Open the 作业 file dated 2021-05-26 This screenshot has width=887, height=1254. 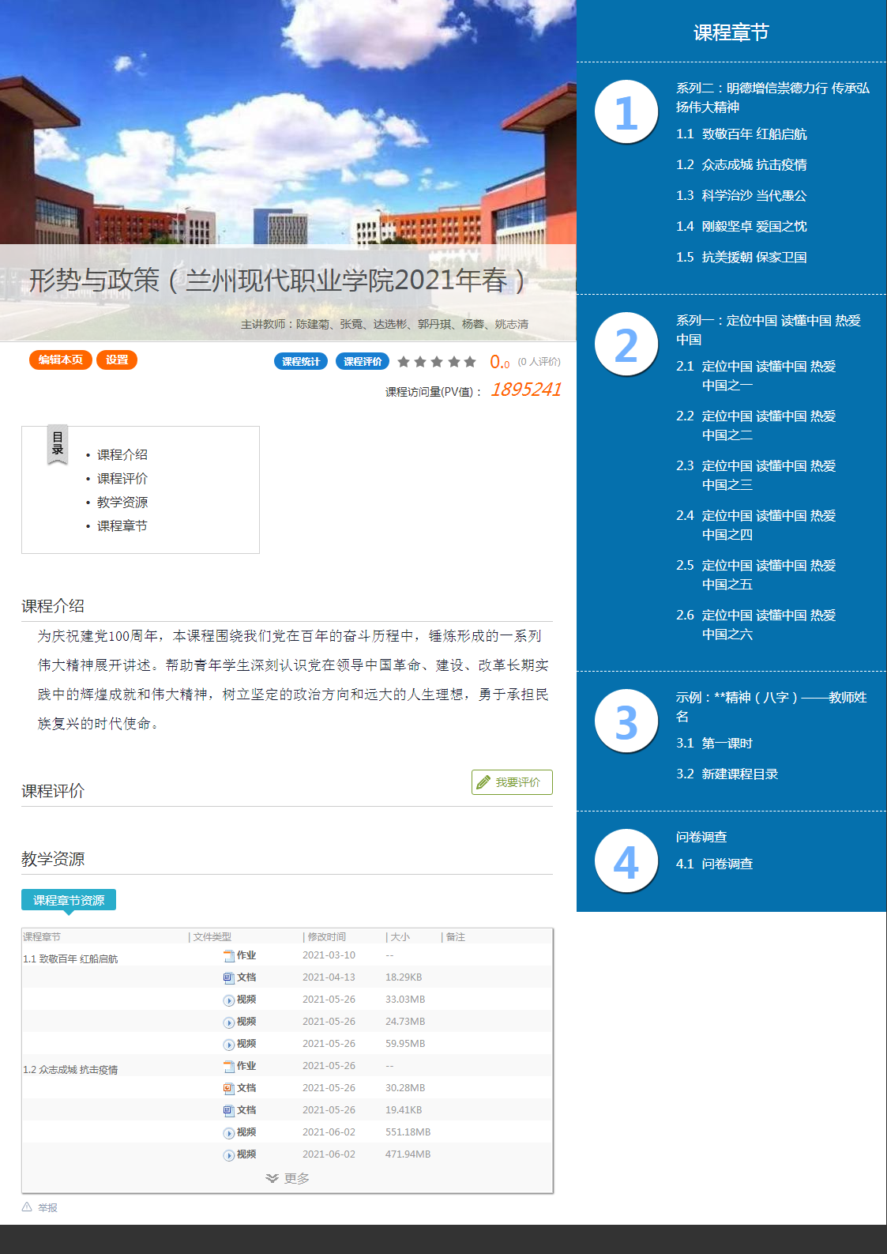tap(240, 1066)
